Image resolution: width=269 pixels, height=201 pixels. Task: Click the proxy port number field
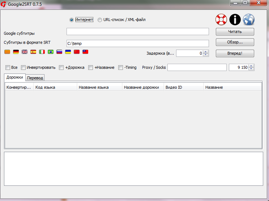click(x=239, y=67)
